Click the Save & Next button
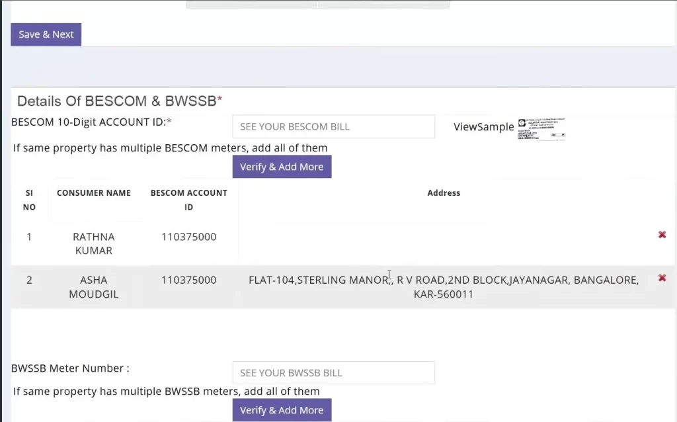 [46, 34]
